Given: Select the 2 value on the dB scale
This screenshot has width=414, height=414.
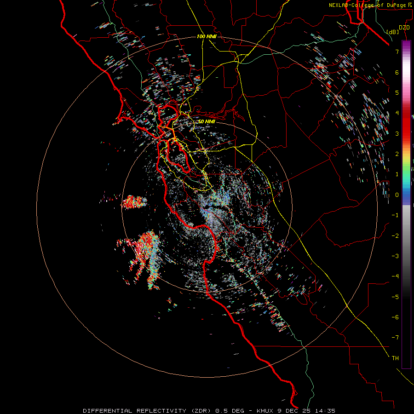Looking at the screenshot, I should [397, 154].
